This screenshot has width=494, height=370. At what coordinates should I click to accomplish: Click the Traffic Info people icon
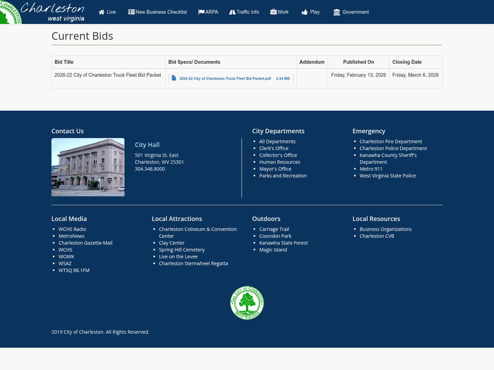(233, 12)
